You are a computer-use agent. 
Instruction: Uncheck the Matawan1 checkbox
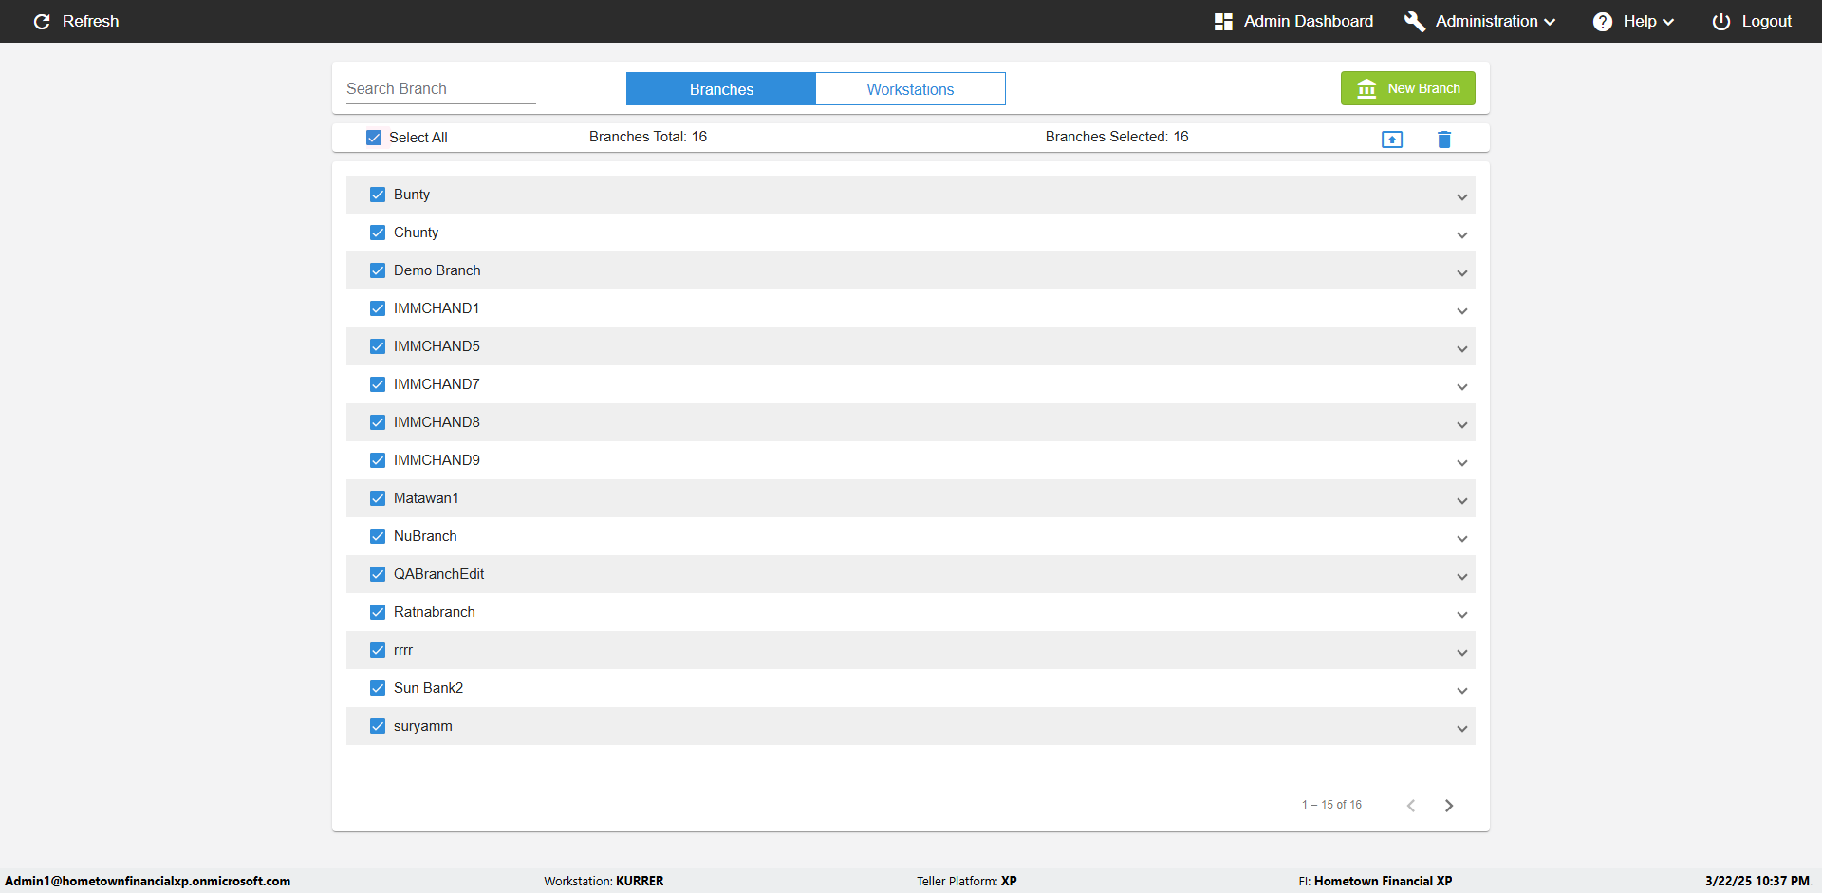(378, 498)
